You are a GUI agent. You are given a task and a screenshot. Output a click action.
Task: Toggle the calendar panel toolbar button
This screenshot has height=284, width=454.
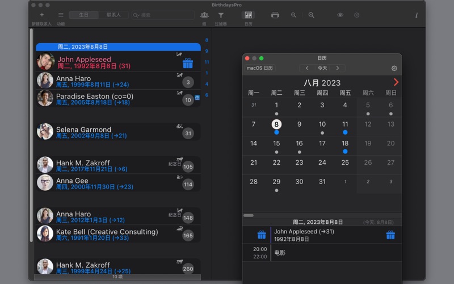click(x=248, y=15)
